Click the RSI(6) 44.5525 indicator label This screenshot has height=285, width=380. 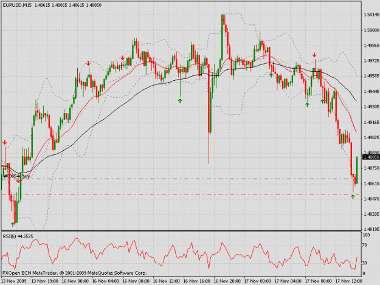[x=18, y=236]
